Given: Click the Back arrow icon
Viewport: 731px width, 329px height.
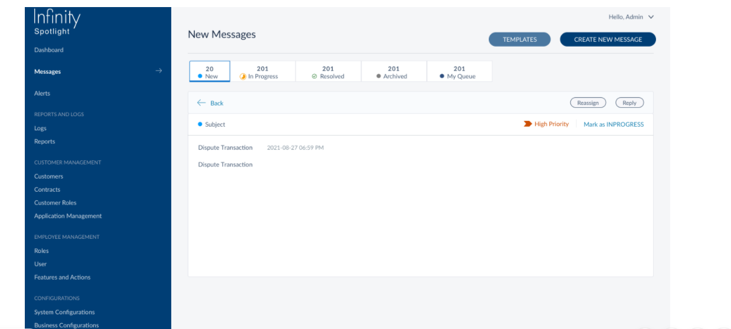Looking at the screenshot, I should click(x=201, y=103).
